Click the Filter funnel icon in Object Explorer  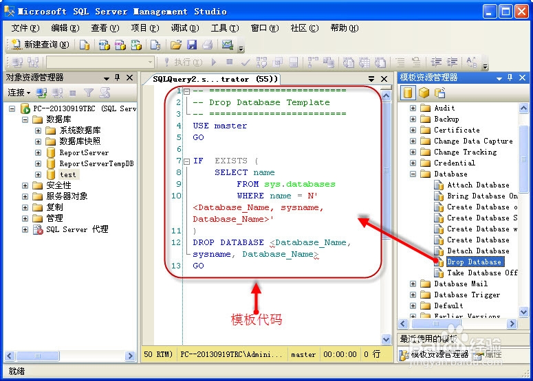[x=89, y=93]
